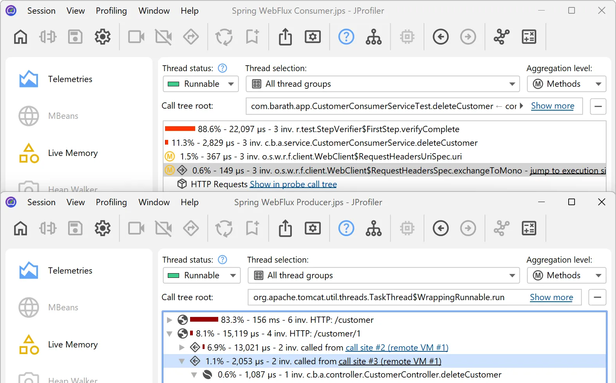The image size is (616, 383).
Task: Click Help icon in Producer toolbar
Action: (346, 229)
